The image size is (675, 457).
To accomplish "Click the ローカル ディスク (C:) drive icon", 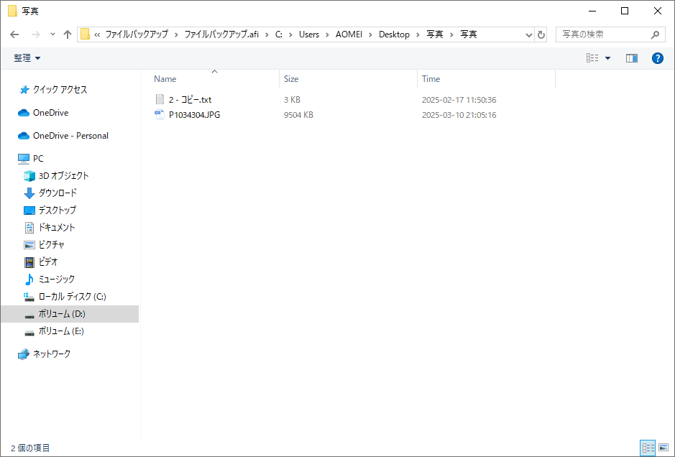I will pos(29,297).
